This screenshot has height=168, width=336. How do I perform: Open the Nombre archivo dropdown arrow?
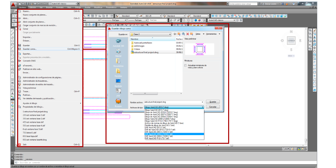click(x=202, y=102)
